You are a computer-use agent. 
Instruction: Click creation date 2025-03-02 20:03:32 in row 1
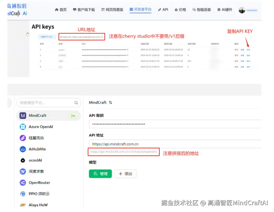click(150, 50)
